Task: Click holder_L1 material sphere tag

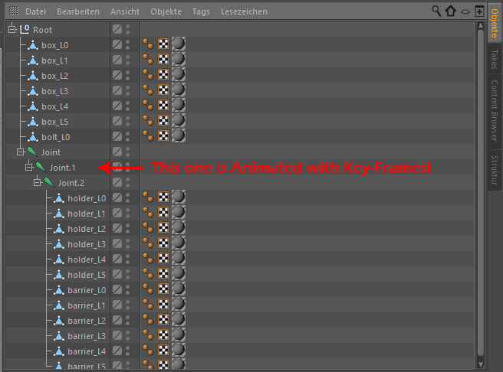Action: [x=179, y=212]
